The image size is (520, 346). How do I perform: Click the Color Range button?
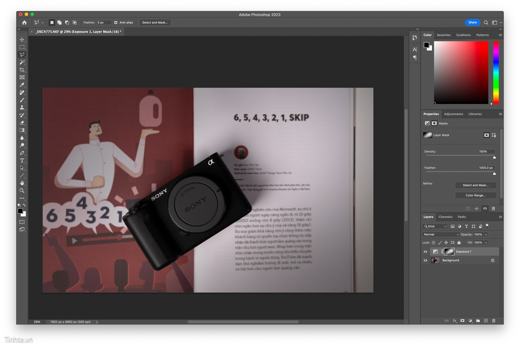point(476,195)
